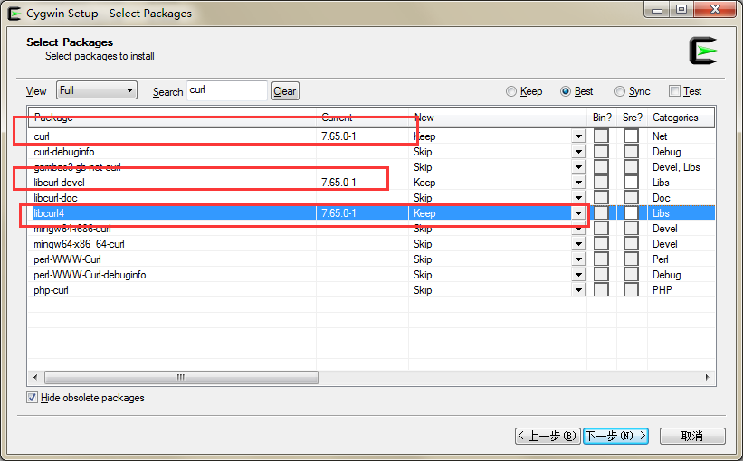743x461 pixels.
Task: Clear the search text with Clear button
Action: point(285,91)
